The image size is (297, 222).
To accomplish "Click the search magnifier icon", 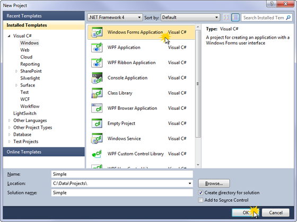I will [x=288, y=17].
